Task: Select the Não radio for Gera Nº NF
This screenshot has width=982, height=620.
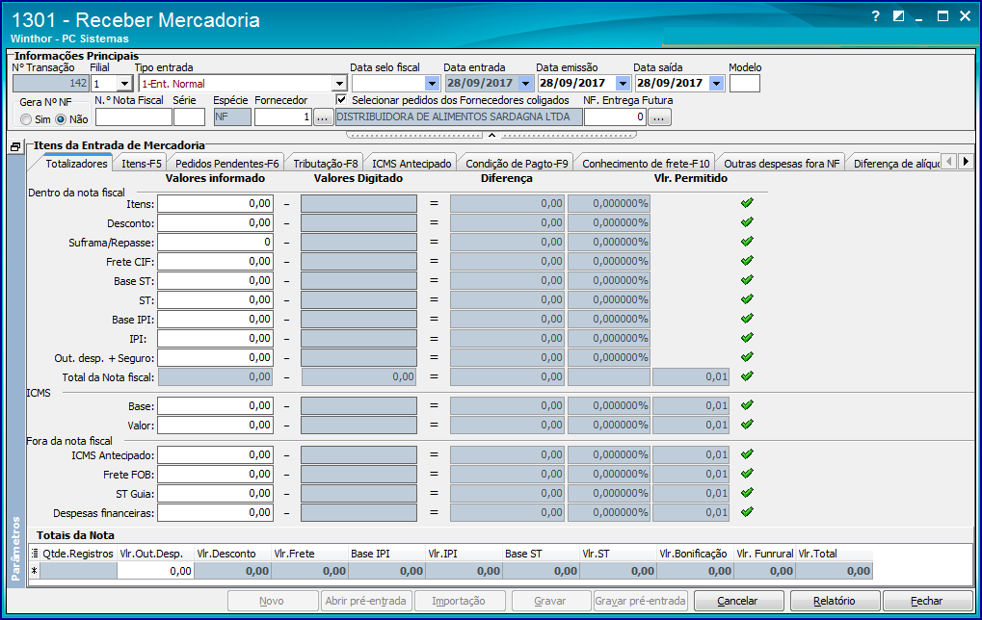Action: pos(61,119)
